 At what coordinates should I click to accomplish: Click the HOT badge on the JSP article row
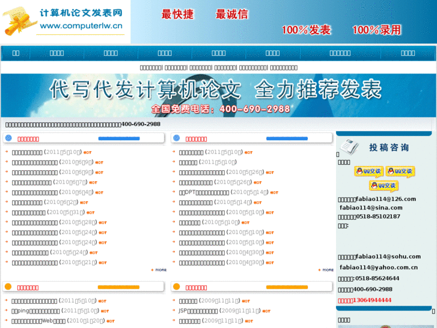tap(266, 311)
